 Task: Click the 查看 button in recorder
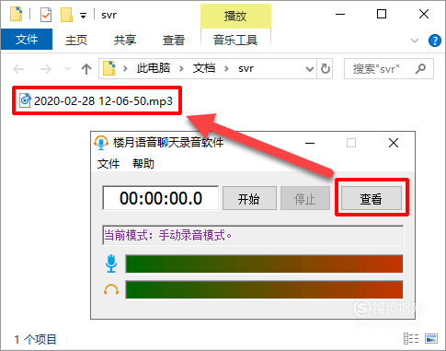[x=372, y=198]
